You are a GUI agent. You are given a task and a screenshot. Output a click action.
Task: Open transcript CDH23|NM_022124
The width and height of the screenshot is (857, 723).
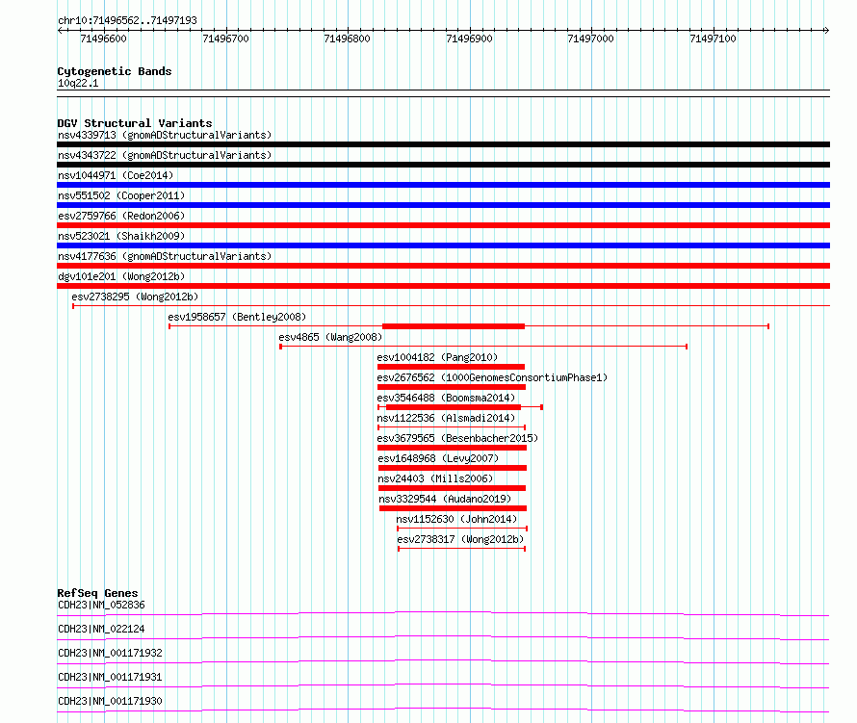(101, 629)
